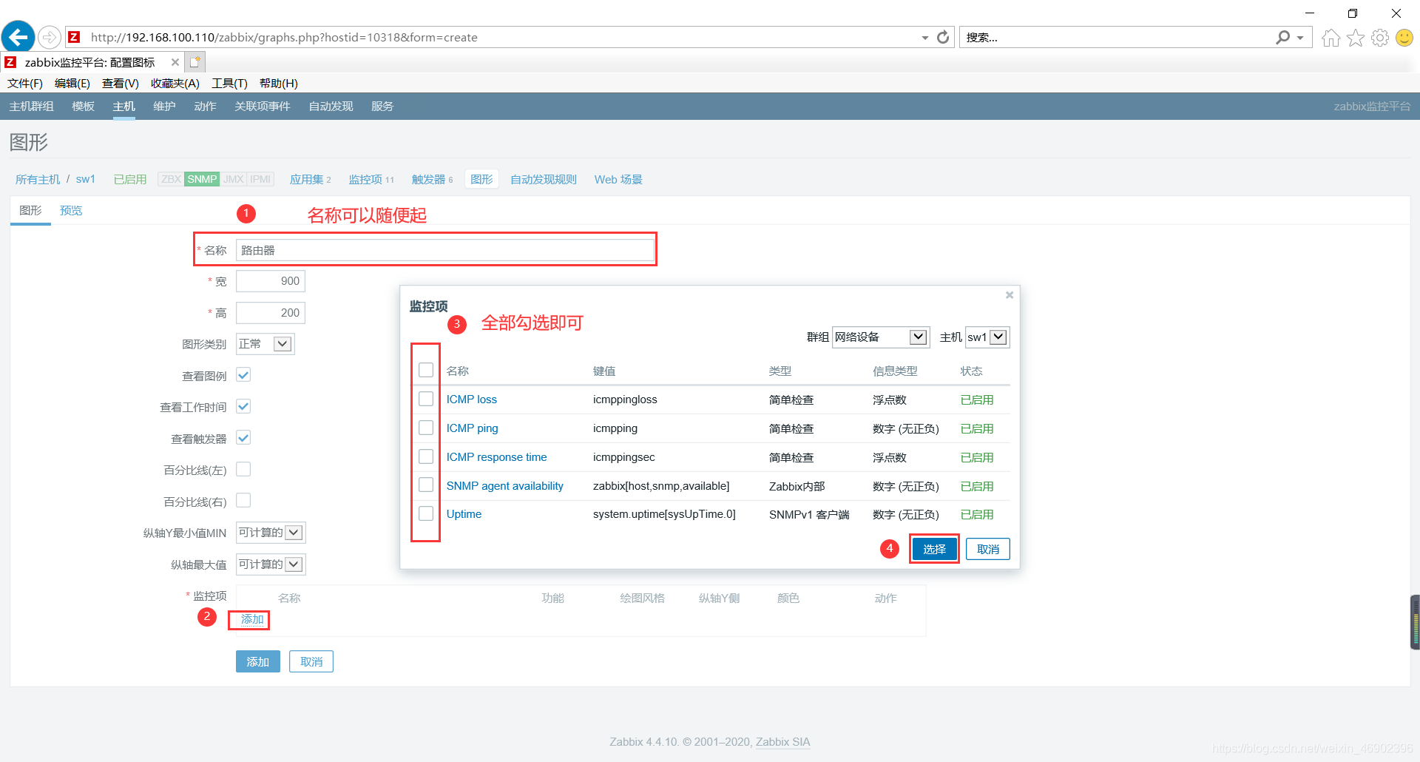The image size is (1420, 762).
Task: Open address bar history dropdown arrow
Action: [924, 38]
